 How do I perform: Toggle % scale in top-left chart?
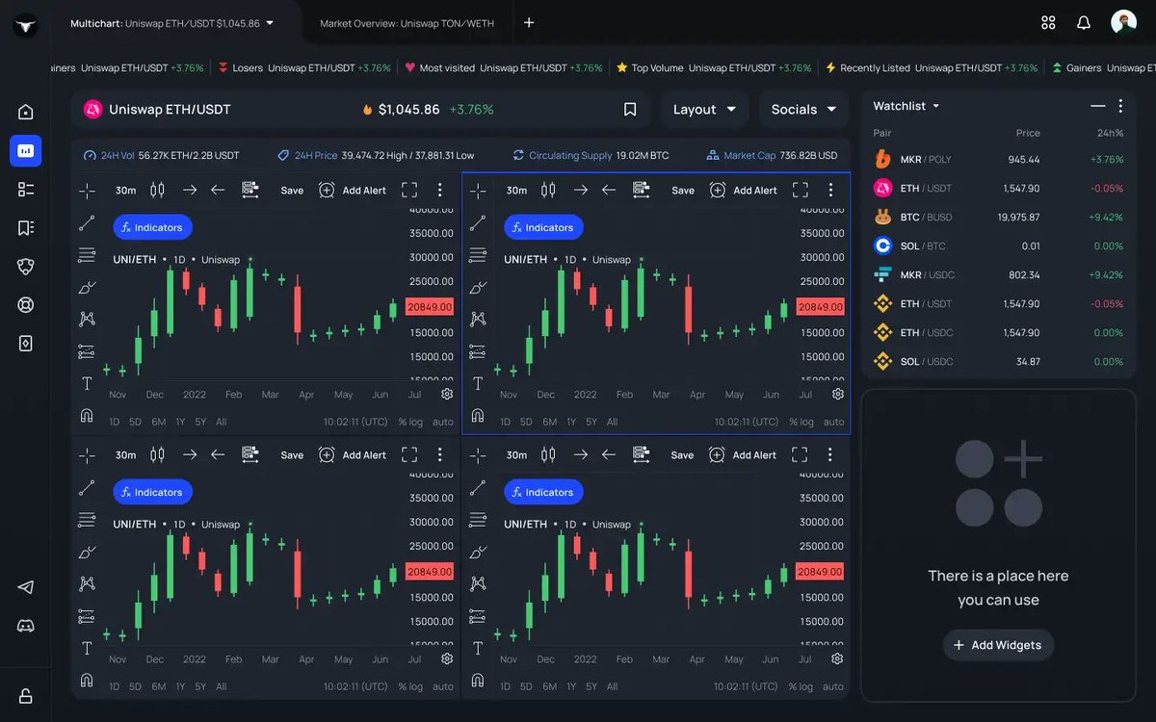tap(404, 422)
